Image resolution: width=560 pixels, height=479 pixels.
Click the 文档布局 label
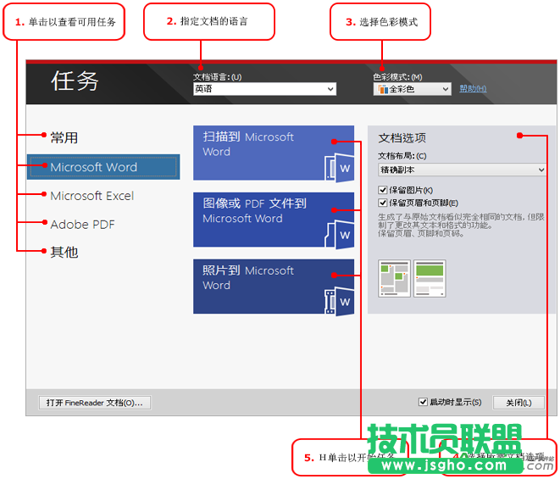pos(402,156)
